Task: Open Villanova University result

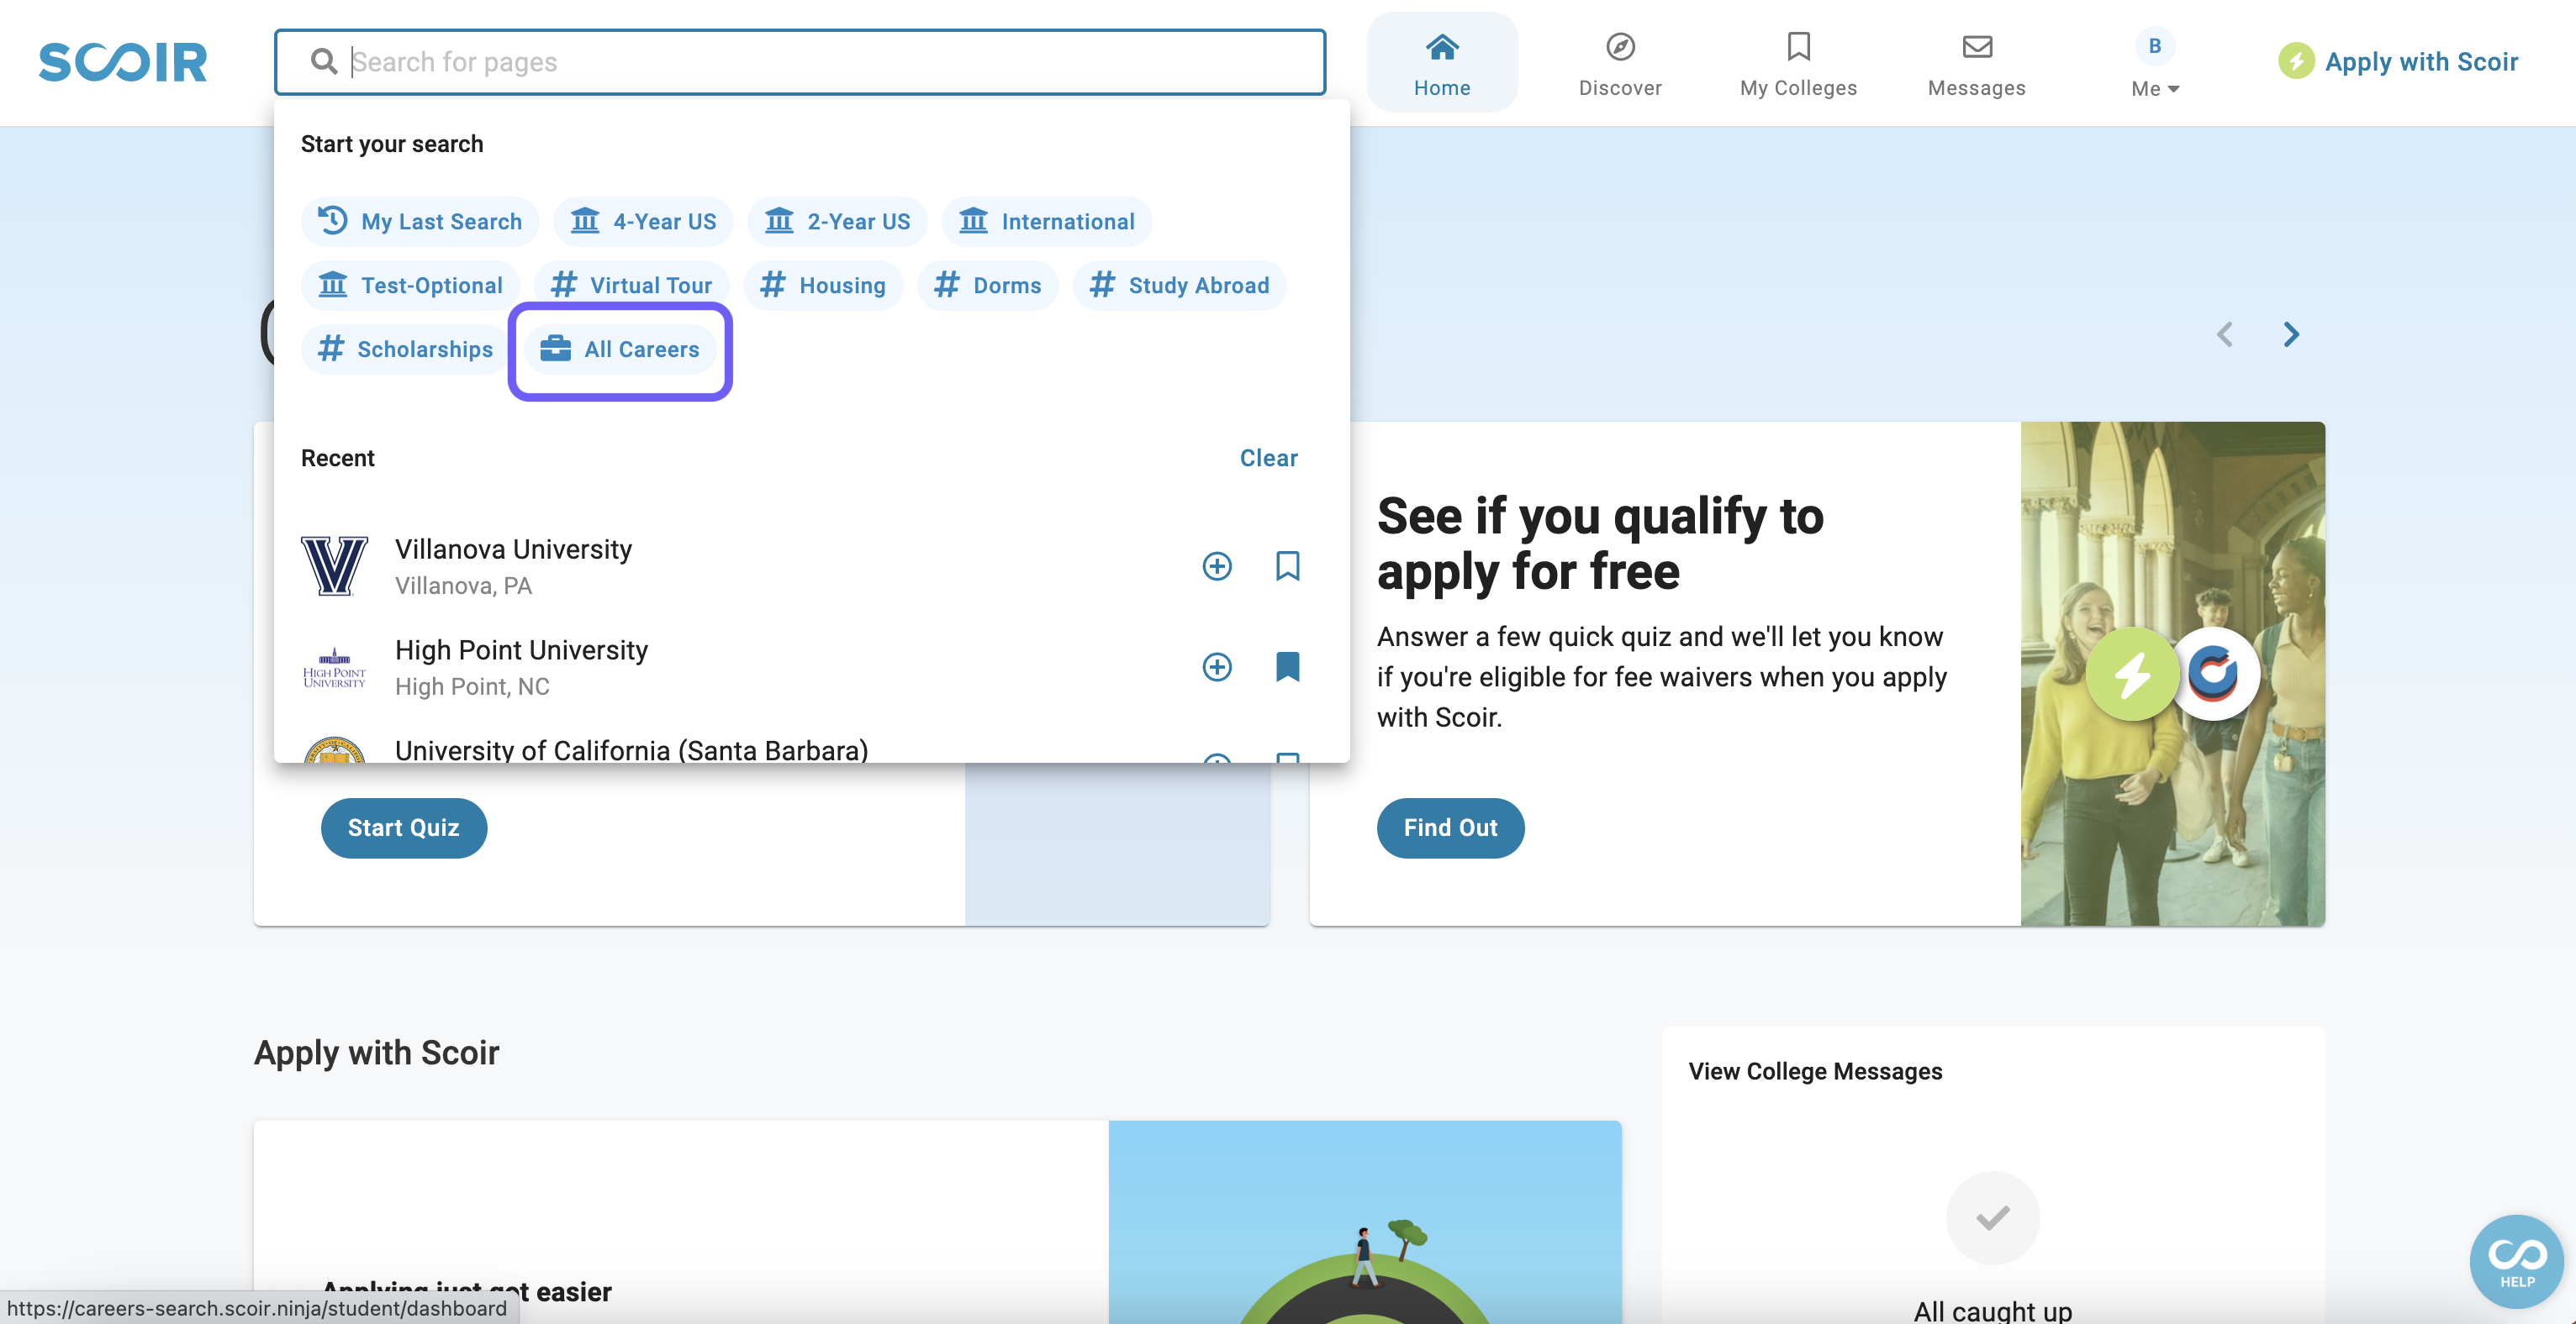Action: [740, 566]
